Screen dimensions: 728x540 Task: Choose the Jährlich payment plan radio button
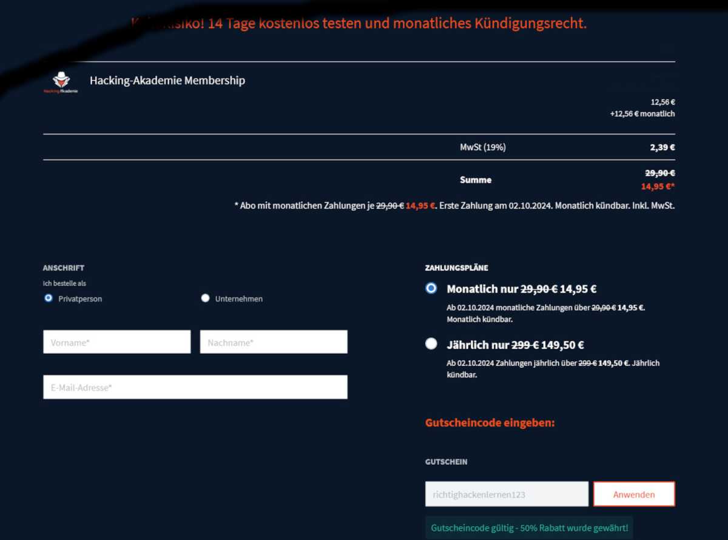point(431,344)
